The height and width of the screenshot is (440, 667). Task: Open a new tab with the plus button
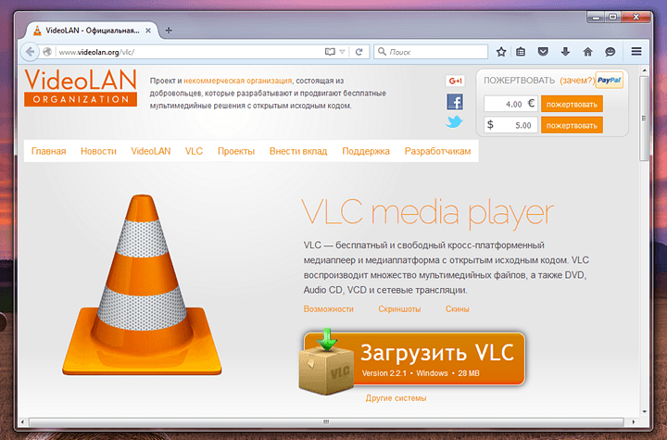click(x=168, y=31)
